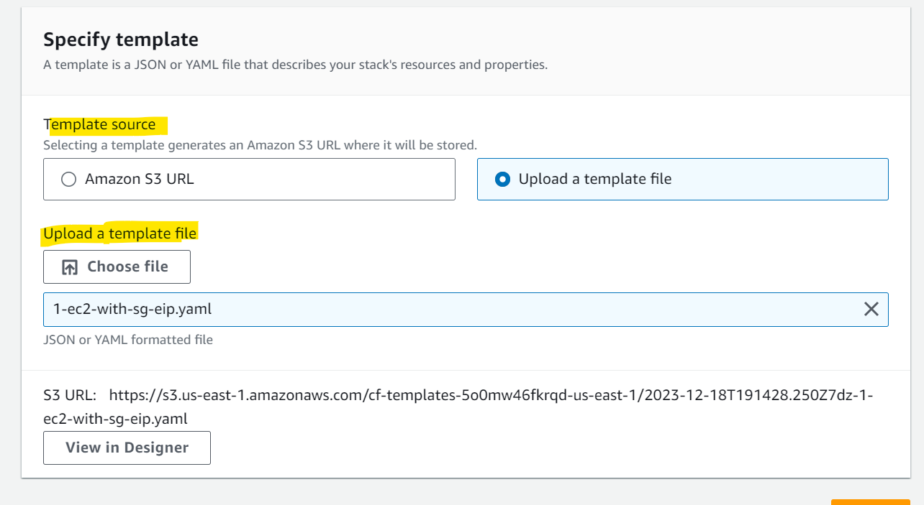924x505 pixels.
Task: Click the Amazon S3 URL option text
Action: click(139, 179)
